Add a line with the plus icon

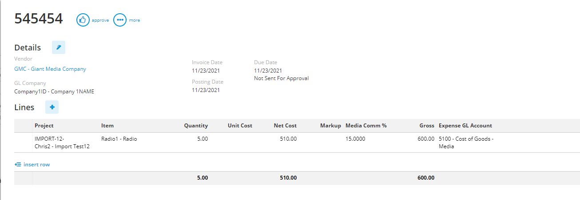[52, 107]
